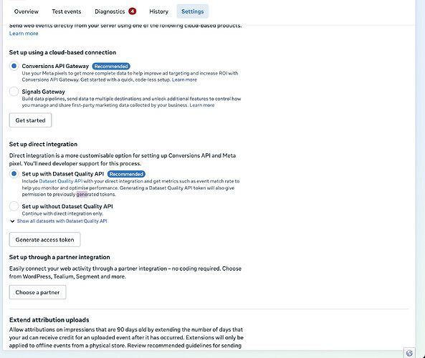Choose Set up with Dataset Quality API
The width and height of the screenshot is (425, 358).
tap(14, 173)
